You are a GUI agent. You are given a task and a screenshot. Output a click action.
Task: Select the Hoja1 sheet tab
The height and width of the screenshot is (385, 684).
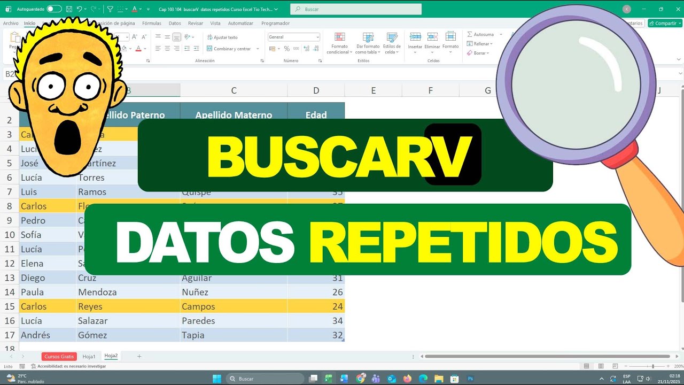(89, 356)
